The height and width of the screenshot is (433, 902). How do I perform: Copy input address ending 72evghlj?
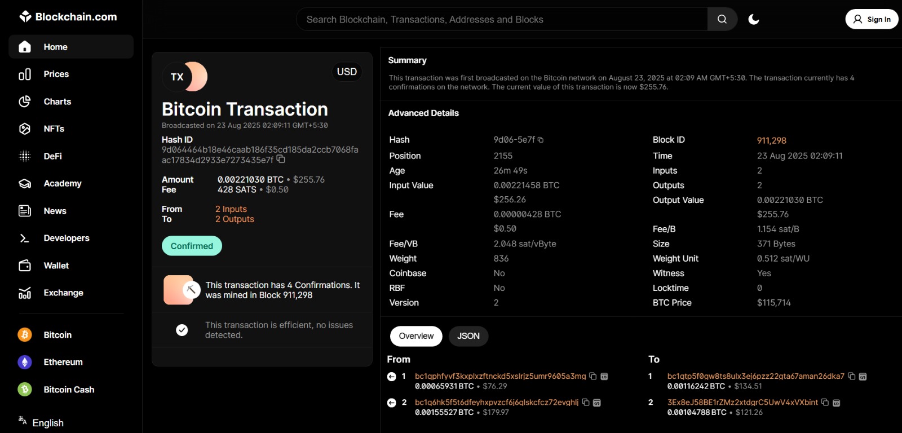pyautogui.click(x=586, y=402)
